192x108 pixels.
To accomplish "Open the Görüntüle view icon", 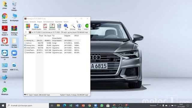I will pos(52,27).
